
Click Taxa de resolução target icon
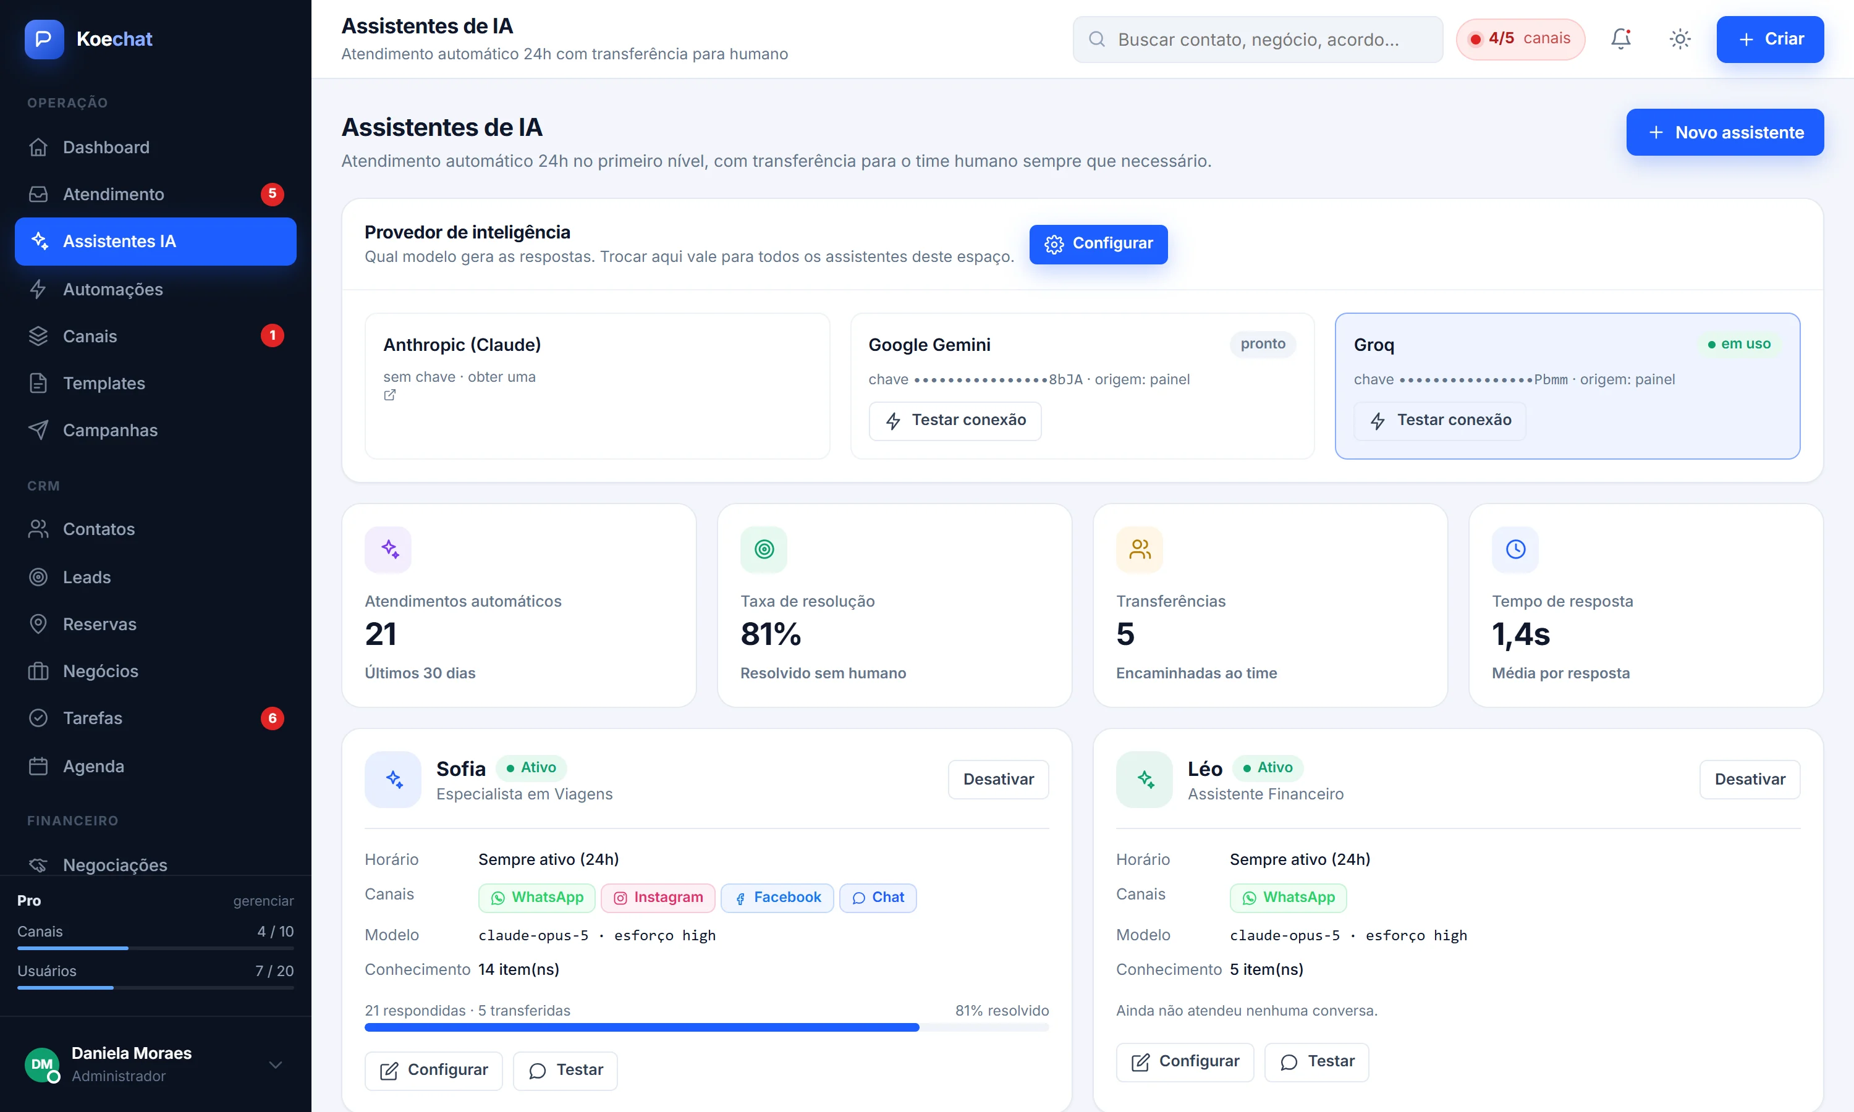tap(764, 549)
